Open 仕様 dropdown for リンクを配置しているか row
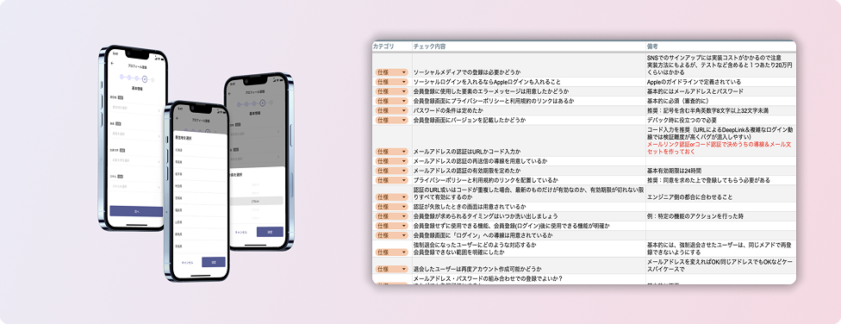The height and width of the screenshot is (324, 841). tap(391, 180)
